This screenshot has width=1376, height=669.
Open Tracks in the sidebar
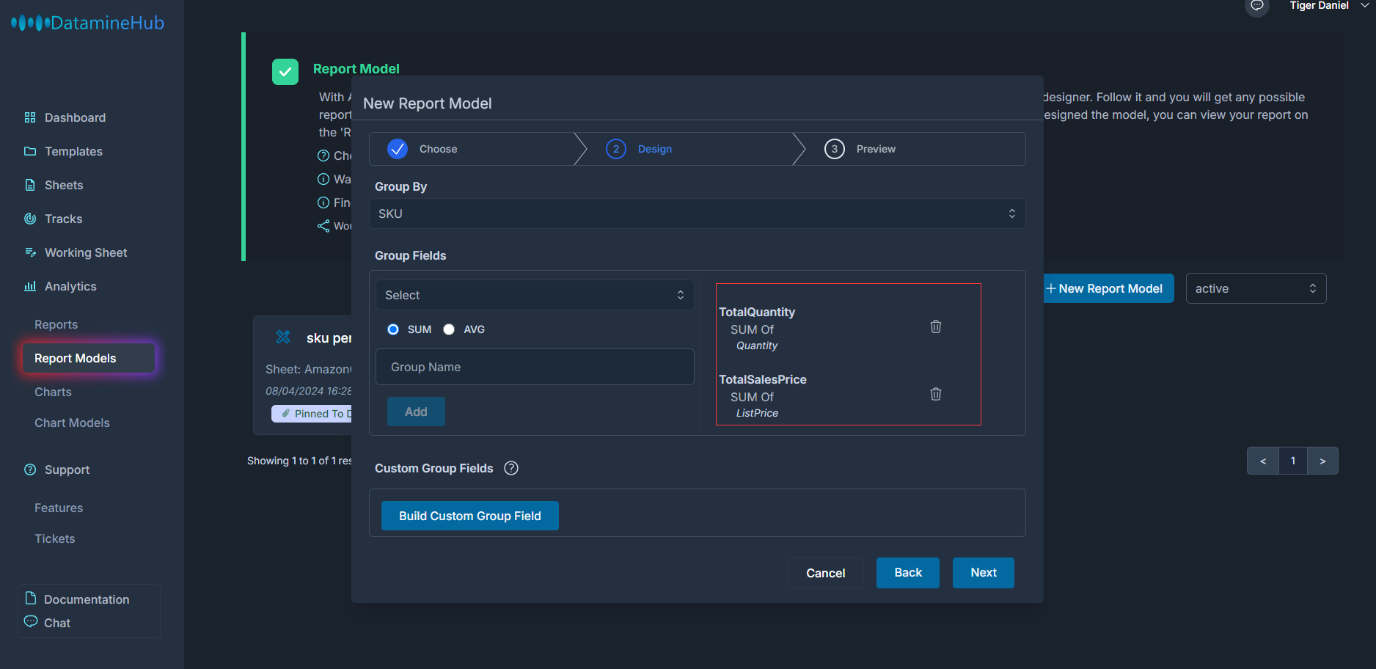(x=63, y=219)
